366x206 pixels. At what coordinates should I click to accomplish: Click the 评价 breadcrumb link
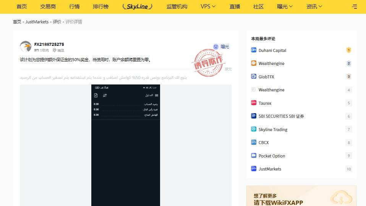coord(57,22)
